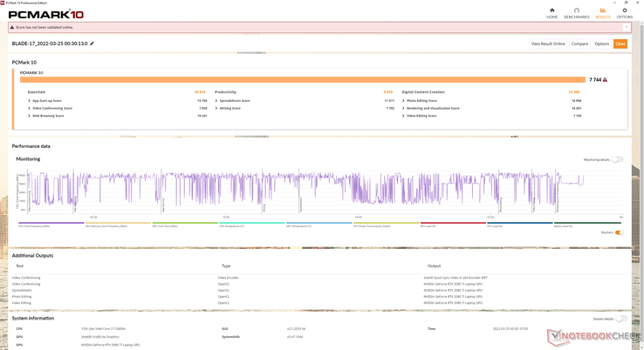Viewport: 644px width, 350px height.
Task: Expand Web Browsing Score
Action: coord(29,116)
